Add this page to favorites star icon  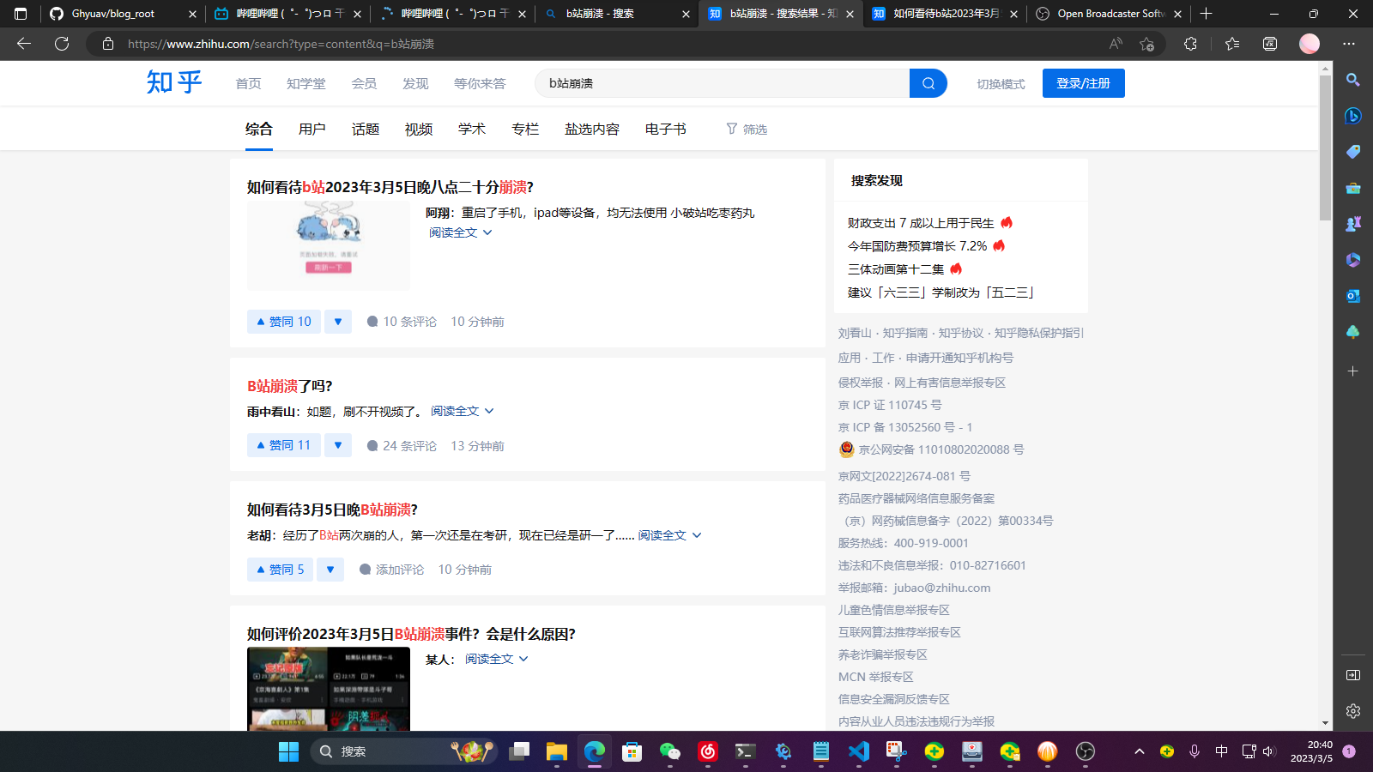point(1146,44)
